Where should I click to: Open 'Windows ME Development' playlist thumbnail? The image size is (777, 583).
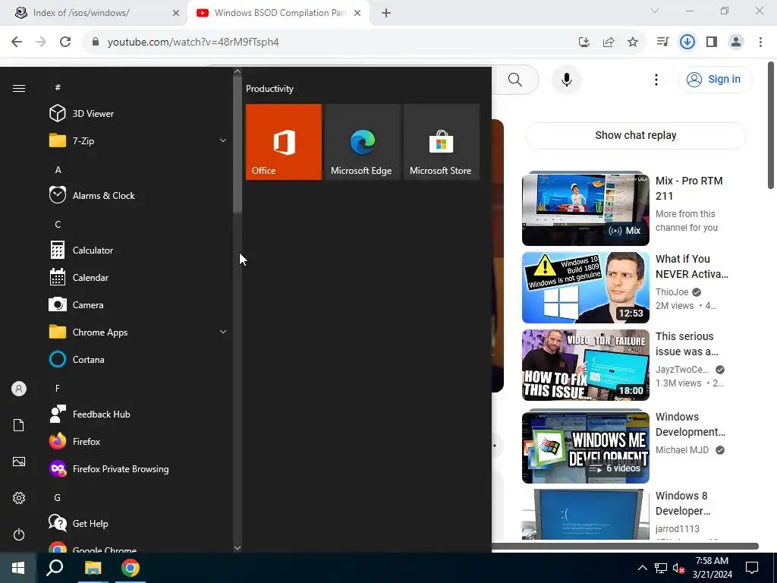click(x=585, y=446)
